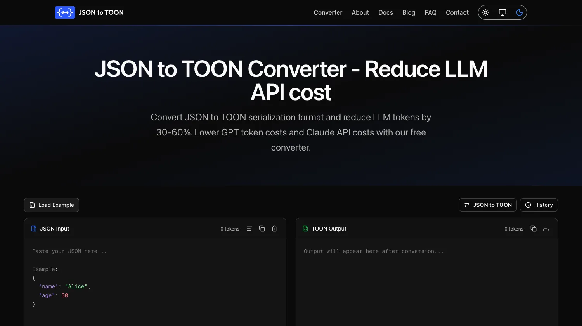Click the TOON output text area
The height and width of the screenshot is (326, 582).
tap(427, 283)
